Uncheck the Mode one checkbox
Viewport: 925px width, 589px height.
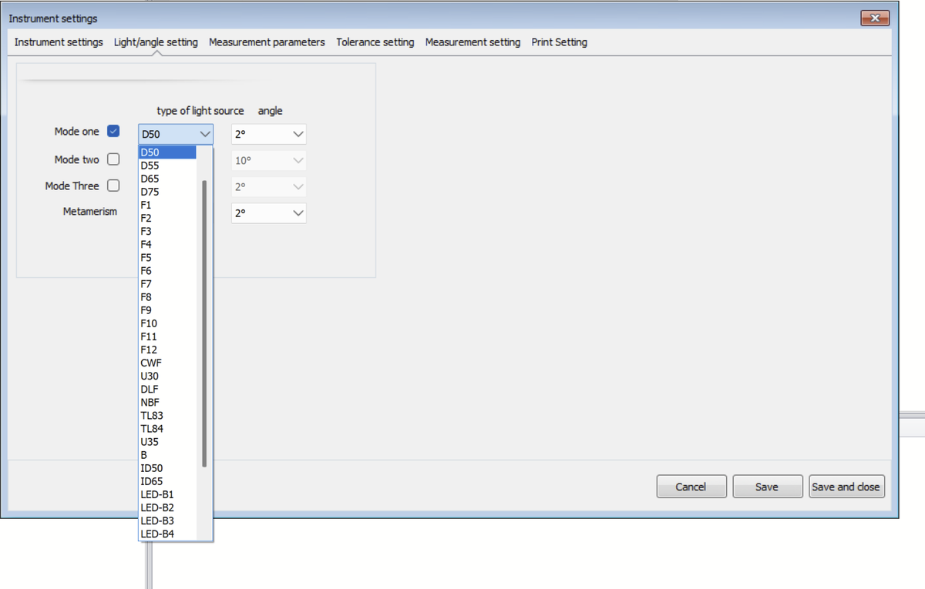click(113, 132)
